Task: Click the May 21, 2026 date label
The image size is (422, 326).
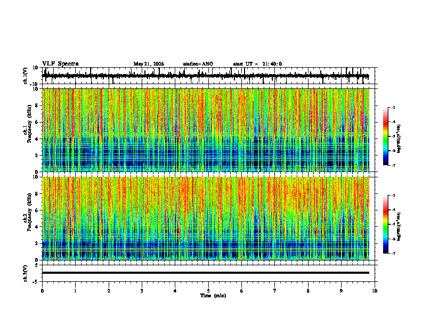Action: click(149, 64)
